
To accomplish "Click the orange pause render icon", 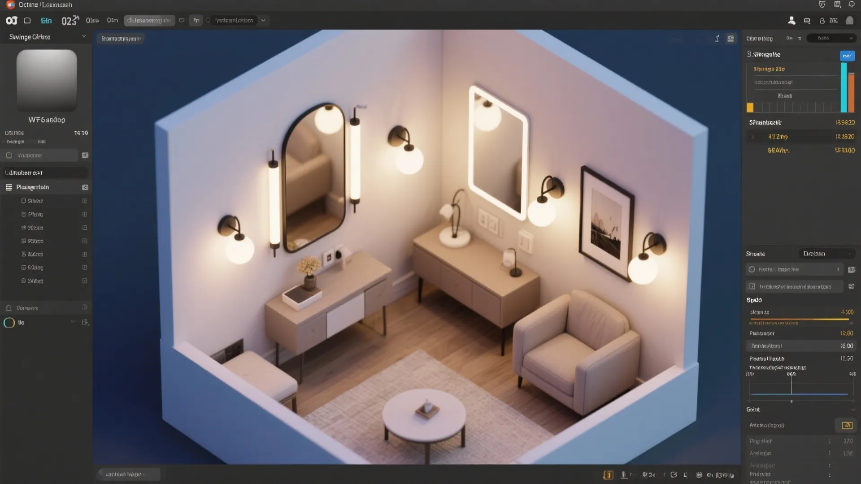I will 608,475.
